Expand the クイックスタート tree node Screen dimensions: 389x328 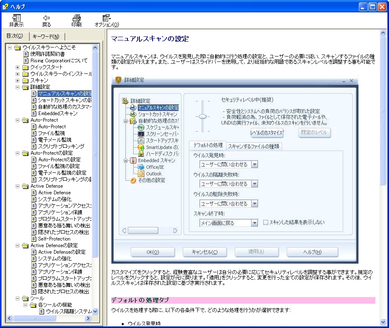pyautogui.click(x=17, y=67)
